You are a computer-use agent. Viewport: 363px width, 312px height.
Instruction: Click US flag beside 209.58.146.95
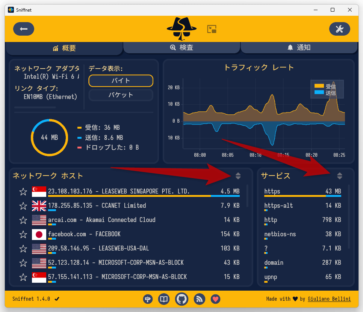(39, 249)
